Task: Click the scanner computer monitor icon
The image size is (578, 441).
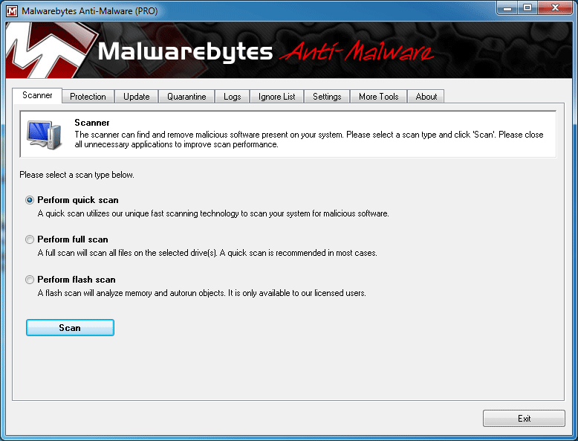Action: [44, 135]
